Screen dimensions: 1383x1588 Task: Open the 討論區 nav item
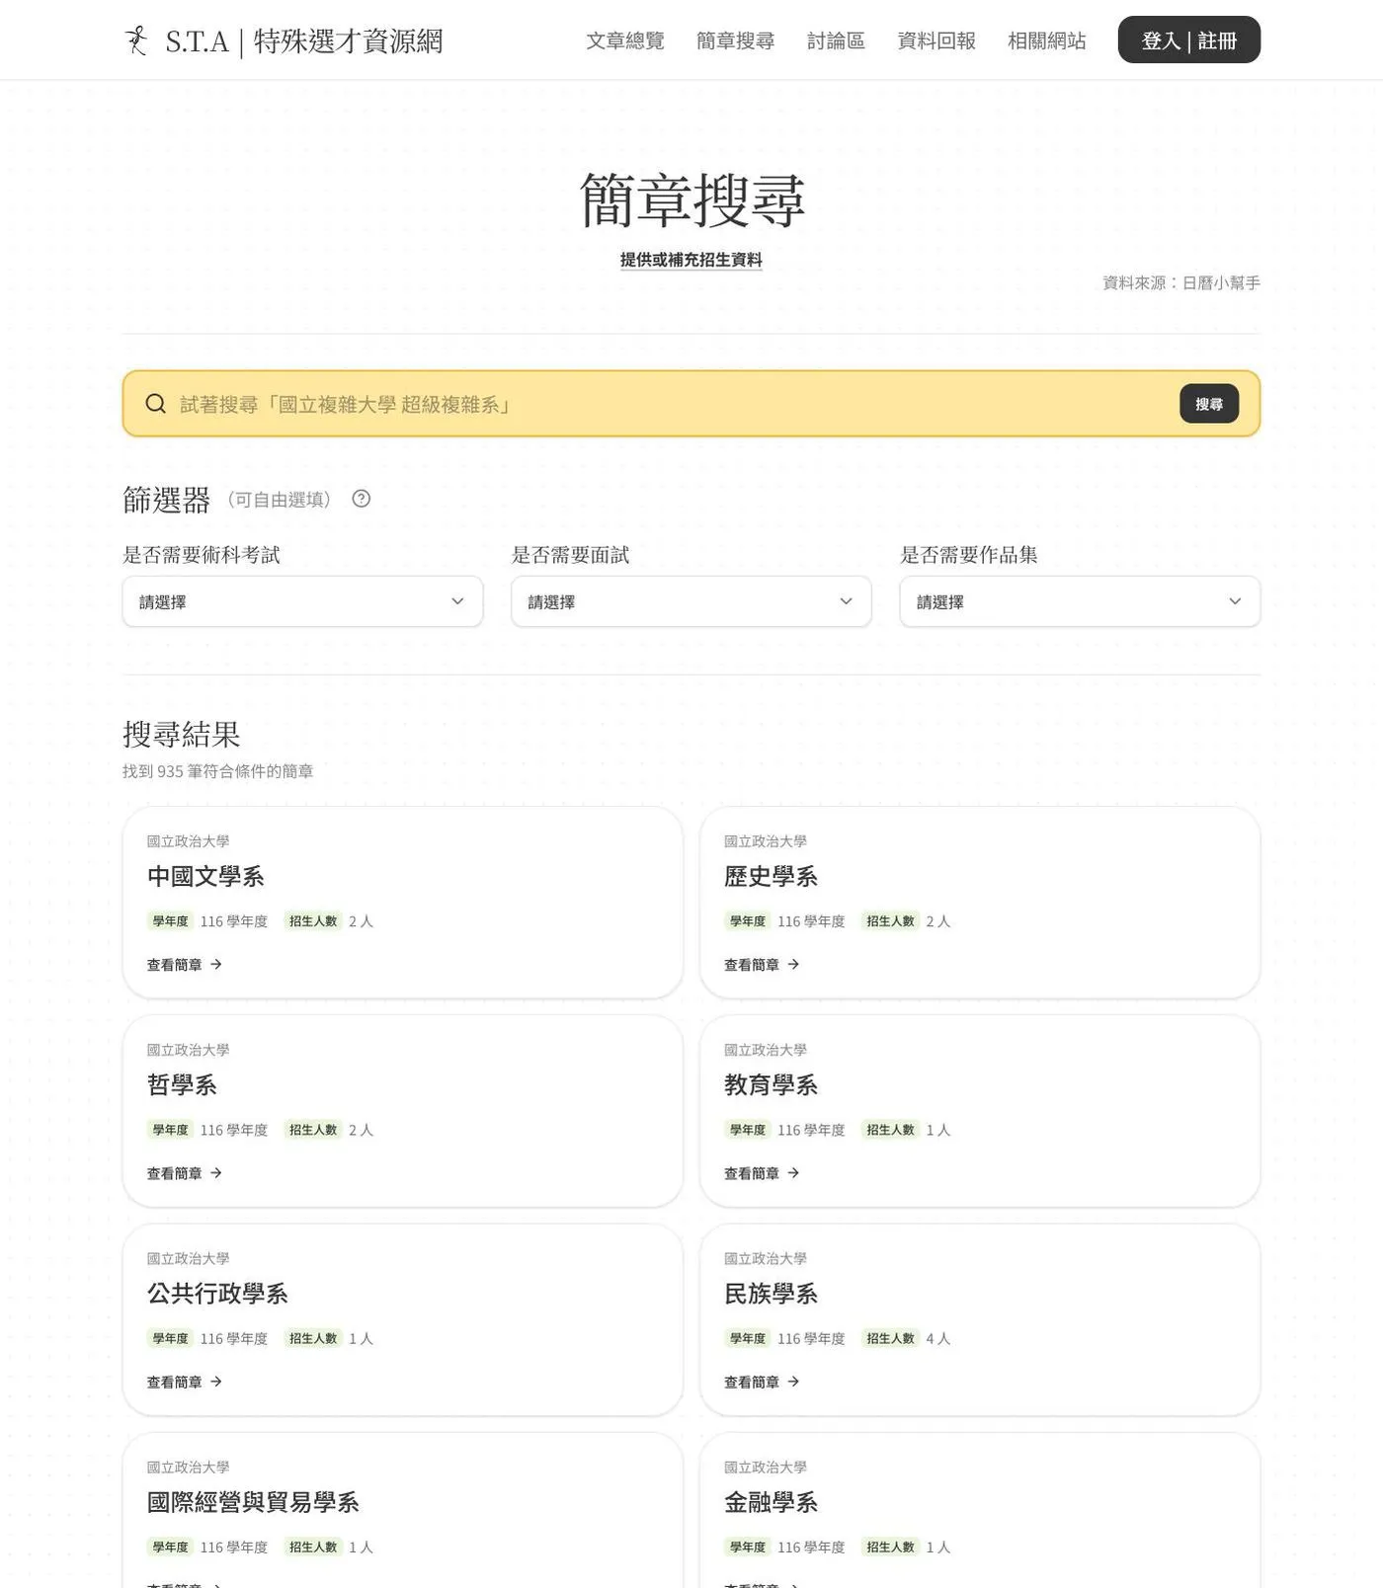pos(837,40)
